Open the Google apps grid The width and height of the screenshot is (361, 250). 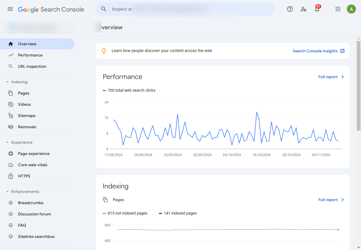coord(338,9)
